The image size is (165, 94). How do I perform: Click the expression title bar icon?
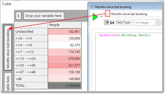[x=92, y=7]
